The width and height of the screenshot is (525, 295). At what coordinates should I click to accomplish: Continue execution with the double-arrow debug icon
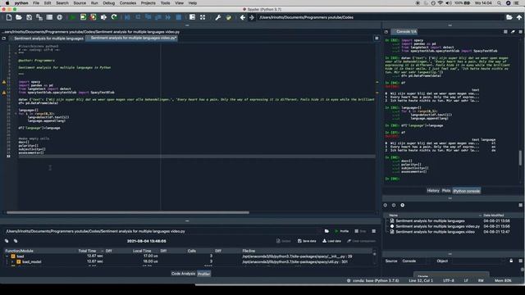167,17
